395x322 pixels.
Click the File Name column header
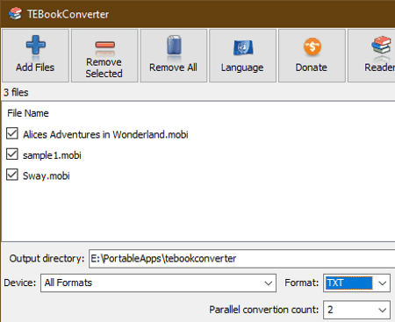[28, 113]
